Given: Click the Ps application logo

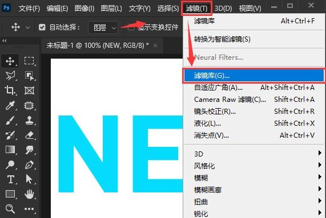Looking at the screenshot, I should 6,8.
